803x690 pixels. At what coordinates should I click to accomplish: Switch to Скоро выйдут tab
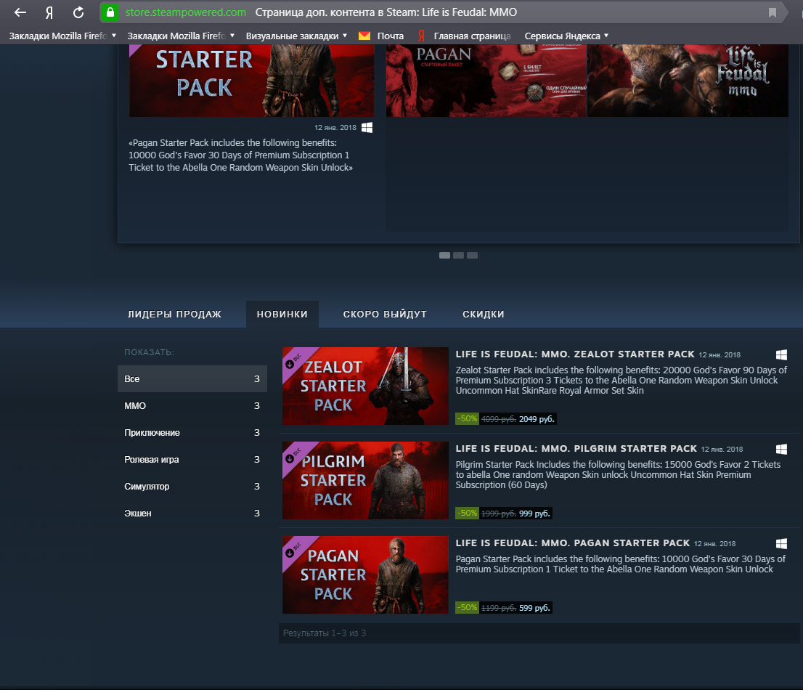point(385,314)
